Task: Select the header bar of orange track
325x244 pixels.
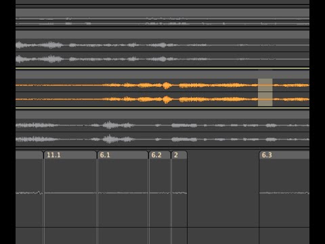Action: [x=162, y=75]
